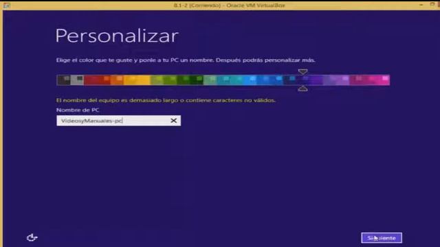Click the 'nombre del equipo es demasiado largo' error
Screen dimensions: 440x247
[166, 100]
